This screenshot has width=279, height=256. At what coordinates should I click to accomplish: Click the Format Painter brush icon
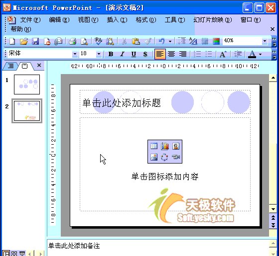147,41
